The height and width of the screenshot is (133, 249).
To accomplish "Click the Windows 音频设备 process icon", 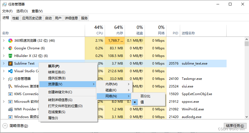I will pos(10,117).
